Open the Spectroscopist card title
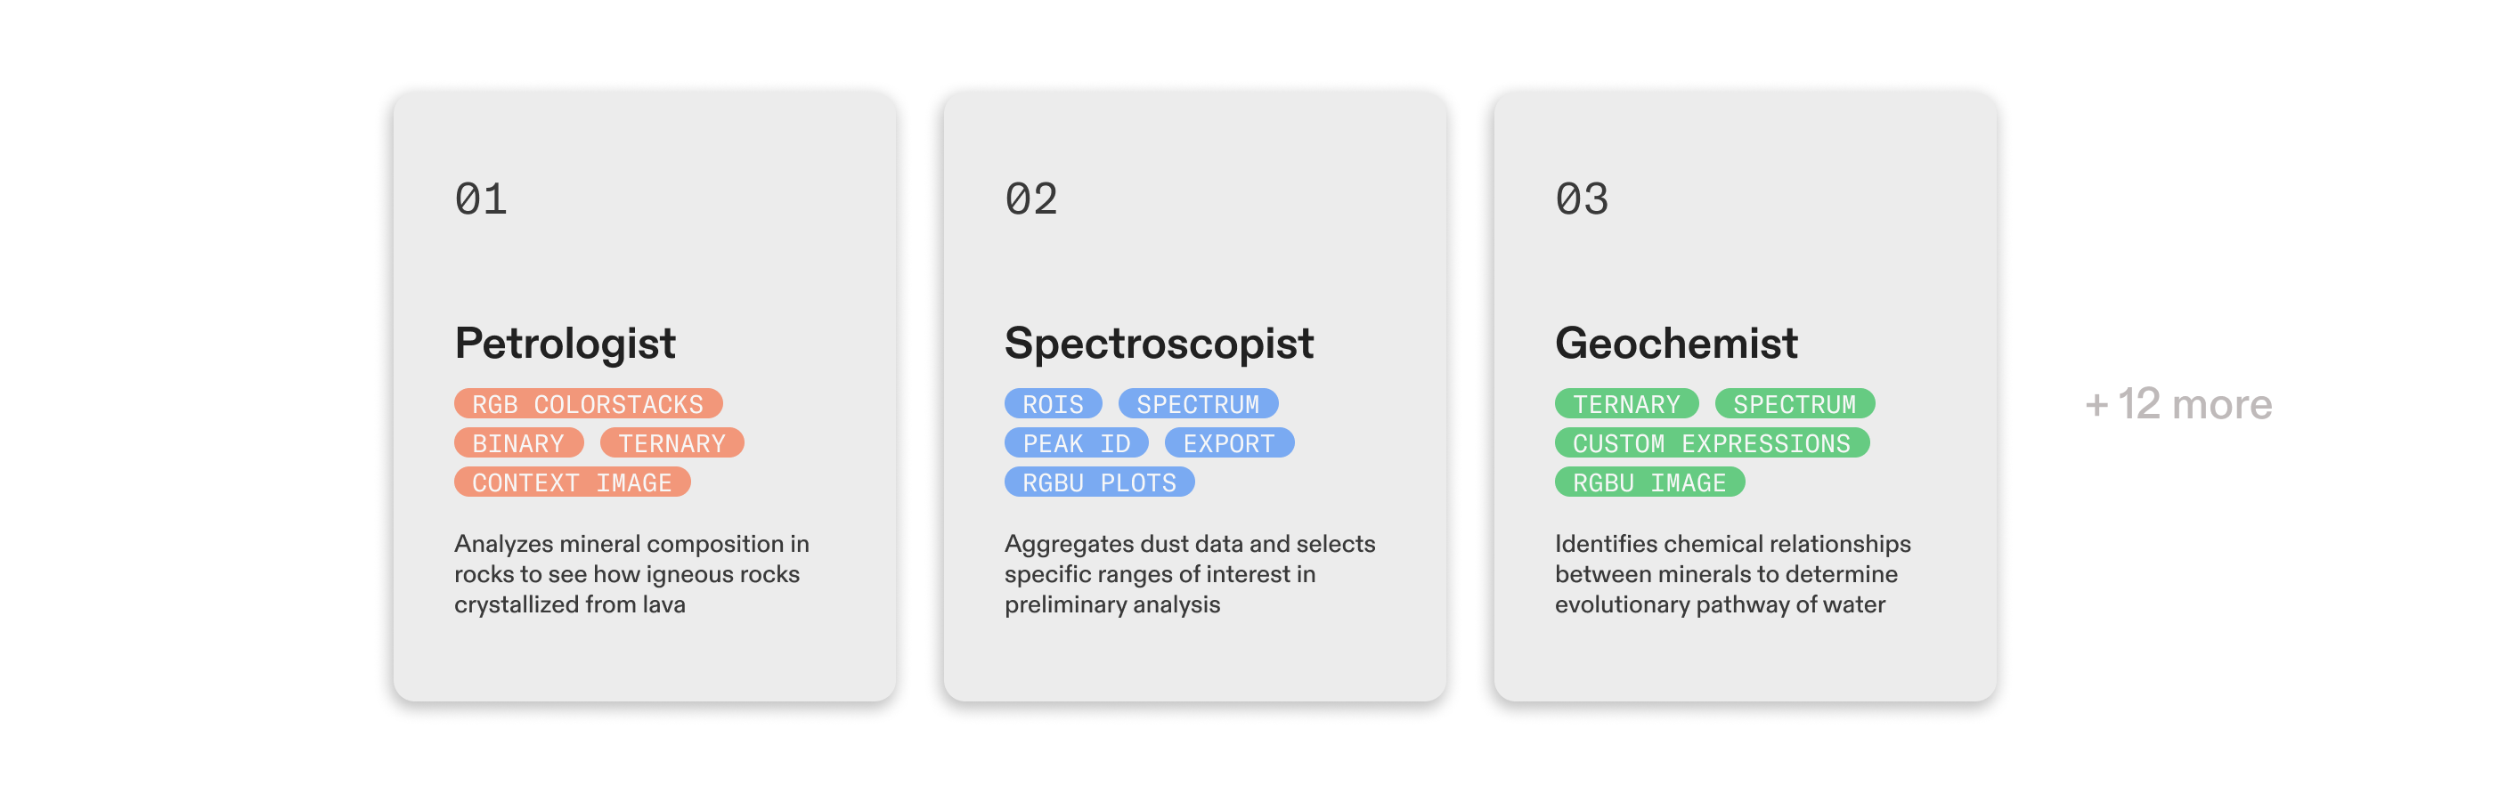This screenshot has height=794, width=2499. click(x=1159, y=344)
